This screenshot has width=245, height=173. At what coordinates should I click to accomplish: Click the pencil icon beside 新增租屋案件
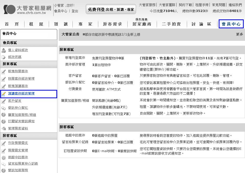4,72
